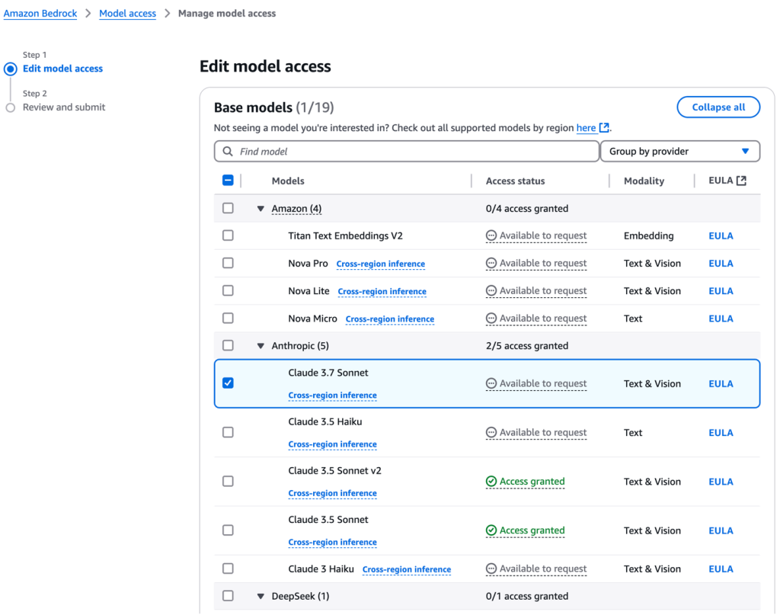Click the pending status icon for Nova Micro
Image resolution: width=780 pixels, height=615 pixels.
[x=491, y=318]
